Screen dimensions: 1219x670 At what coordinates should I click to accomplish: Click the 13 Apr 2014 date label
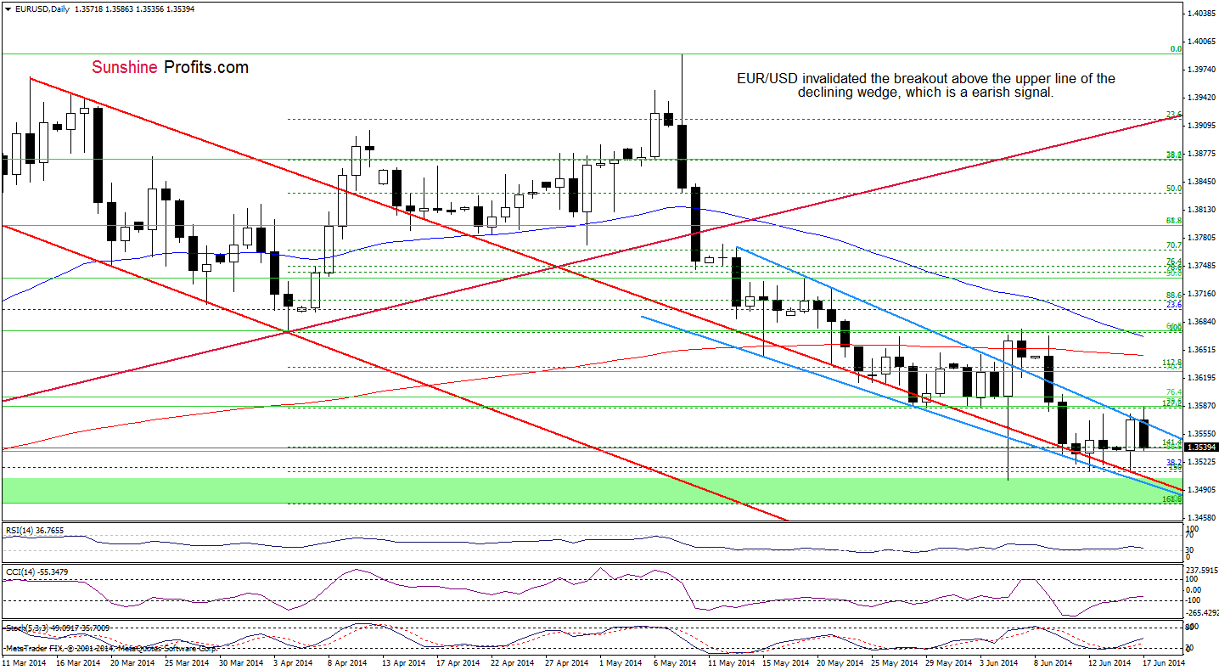click(404, 662)
